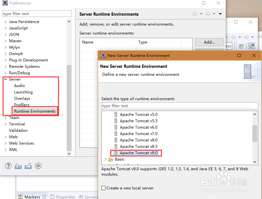The height and width of the screenshot is (199, 262).
Task: Click Apache Tomcat v6.0 server icon
Action: click(x=116, y=127)
